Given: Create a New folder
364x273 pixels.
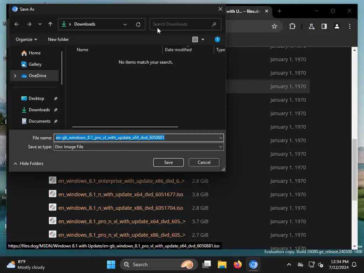Looking at the screenshot, I should (58, 39).
